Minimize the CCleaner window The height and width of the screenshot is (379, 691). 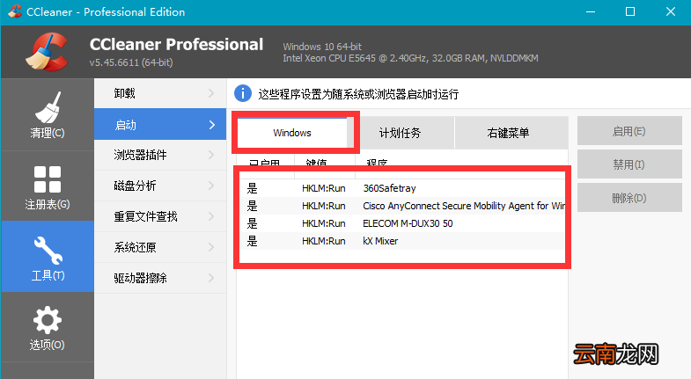[591, 12]
